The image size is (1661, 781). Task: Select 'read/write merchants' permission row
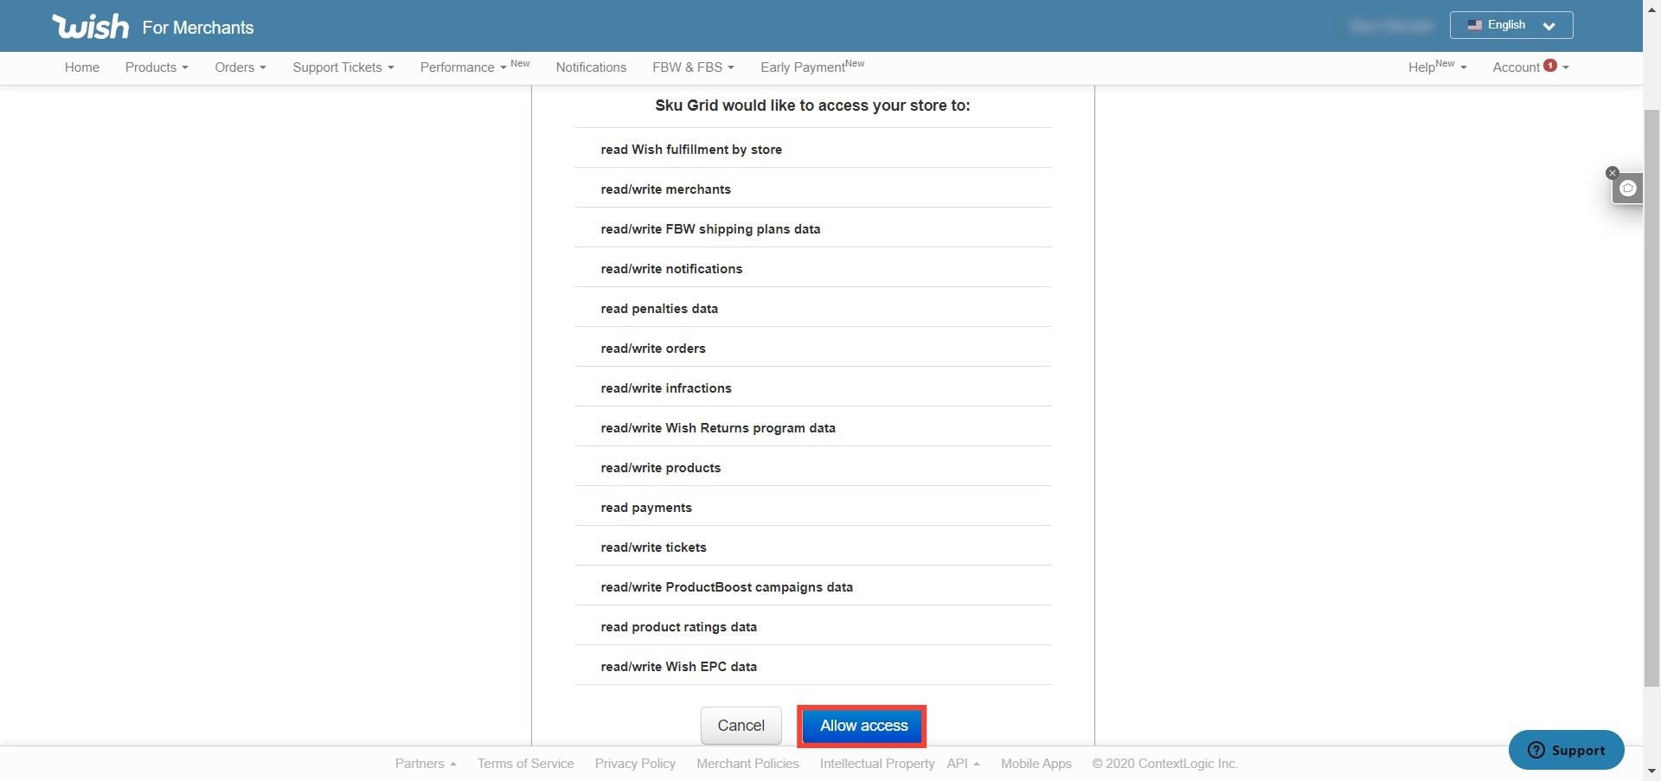[812, 189]
